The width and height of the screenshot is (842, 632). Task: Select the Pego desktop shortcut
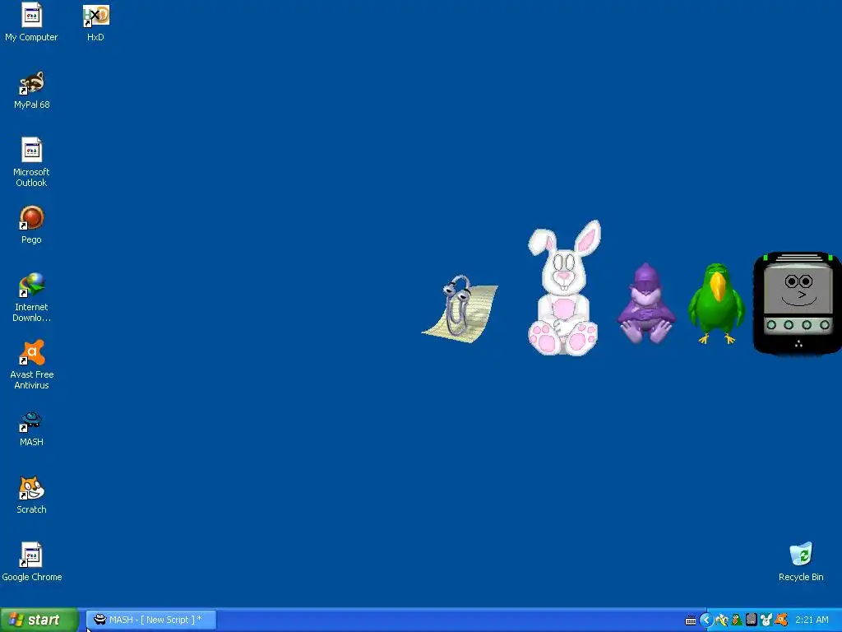tap(31, 225)
